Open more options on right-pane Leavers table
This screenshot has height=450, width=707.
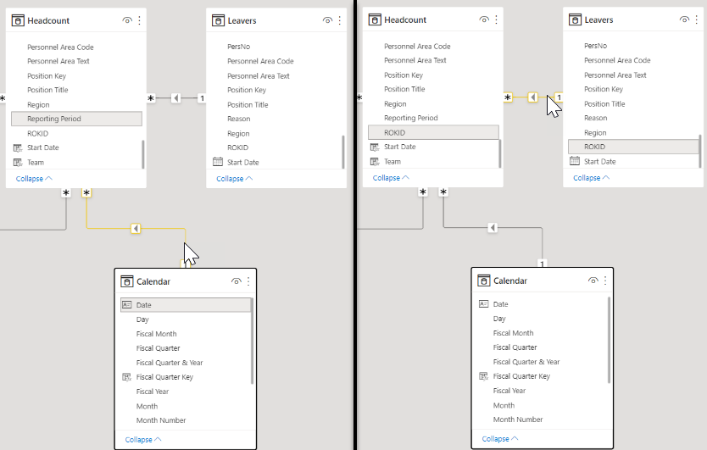[697, 19]
